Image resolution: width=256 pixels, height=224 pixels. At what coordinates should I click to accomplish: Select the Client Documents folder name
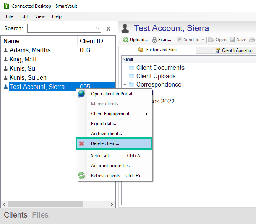[160, 68]
